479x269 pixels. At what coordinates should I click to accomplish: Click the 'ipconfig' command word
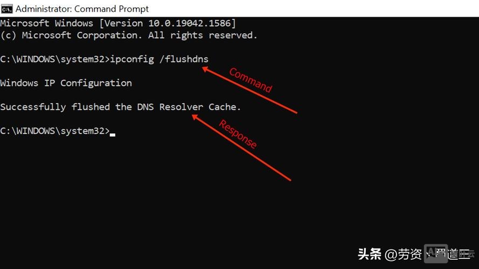[x=132, y=59]
